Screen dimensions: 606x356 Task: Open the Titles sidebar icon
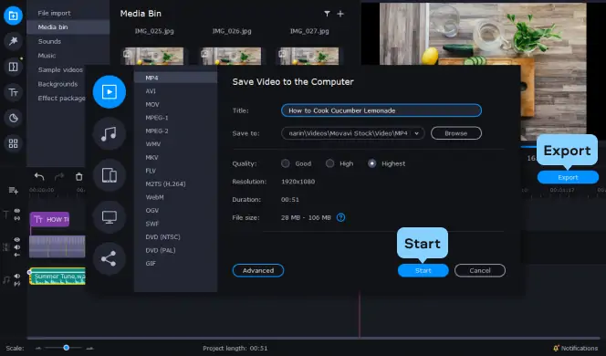pyautogui.click(x=13, y=92)
